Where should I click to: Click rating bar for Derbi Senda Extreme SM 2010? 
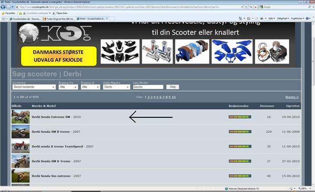click(240, 117)
